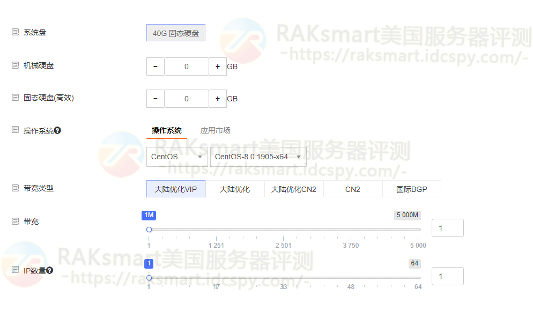Viewport: 533px width, 311px height.
Task: Switch to the 操作系统 tab
Action: 167,130
